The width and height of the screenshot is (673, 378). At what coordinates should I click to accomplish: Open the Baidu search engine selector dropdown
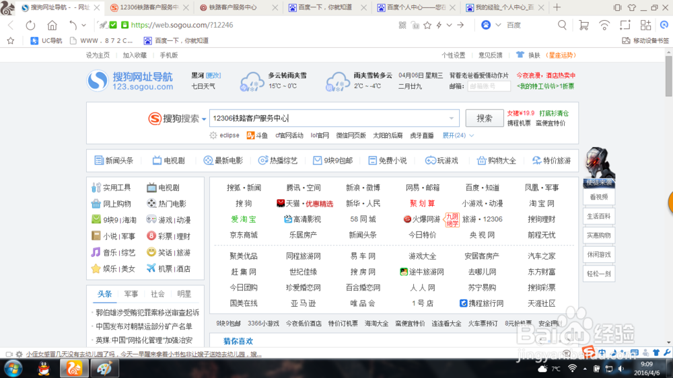point(498,26)
